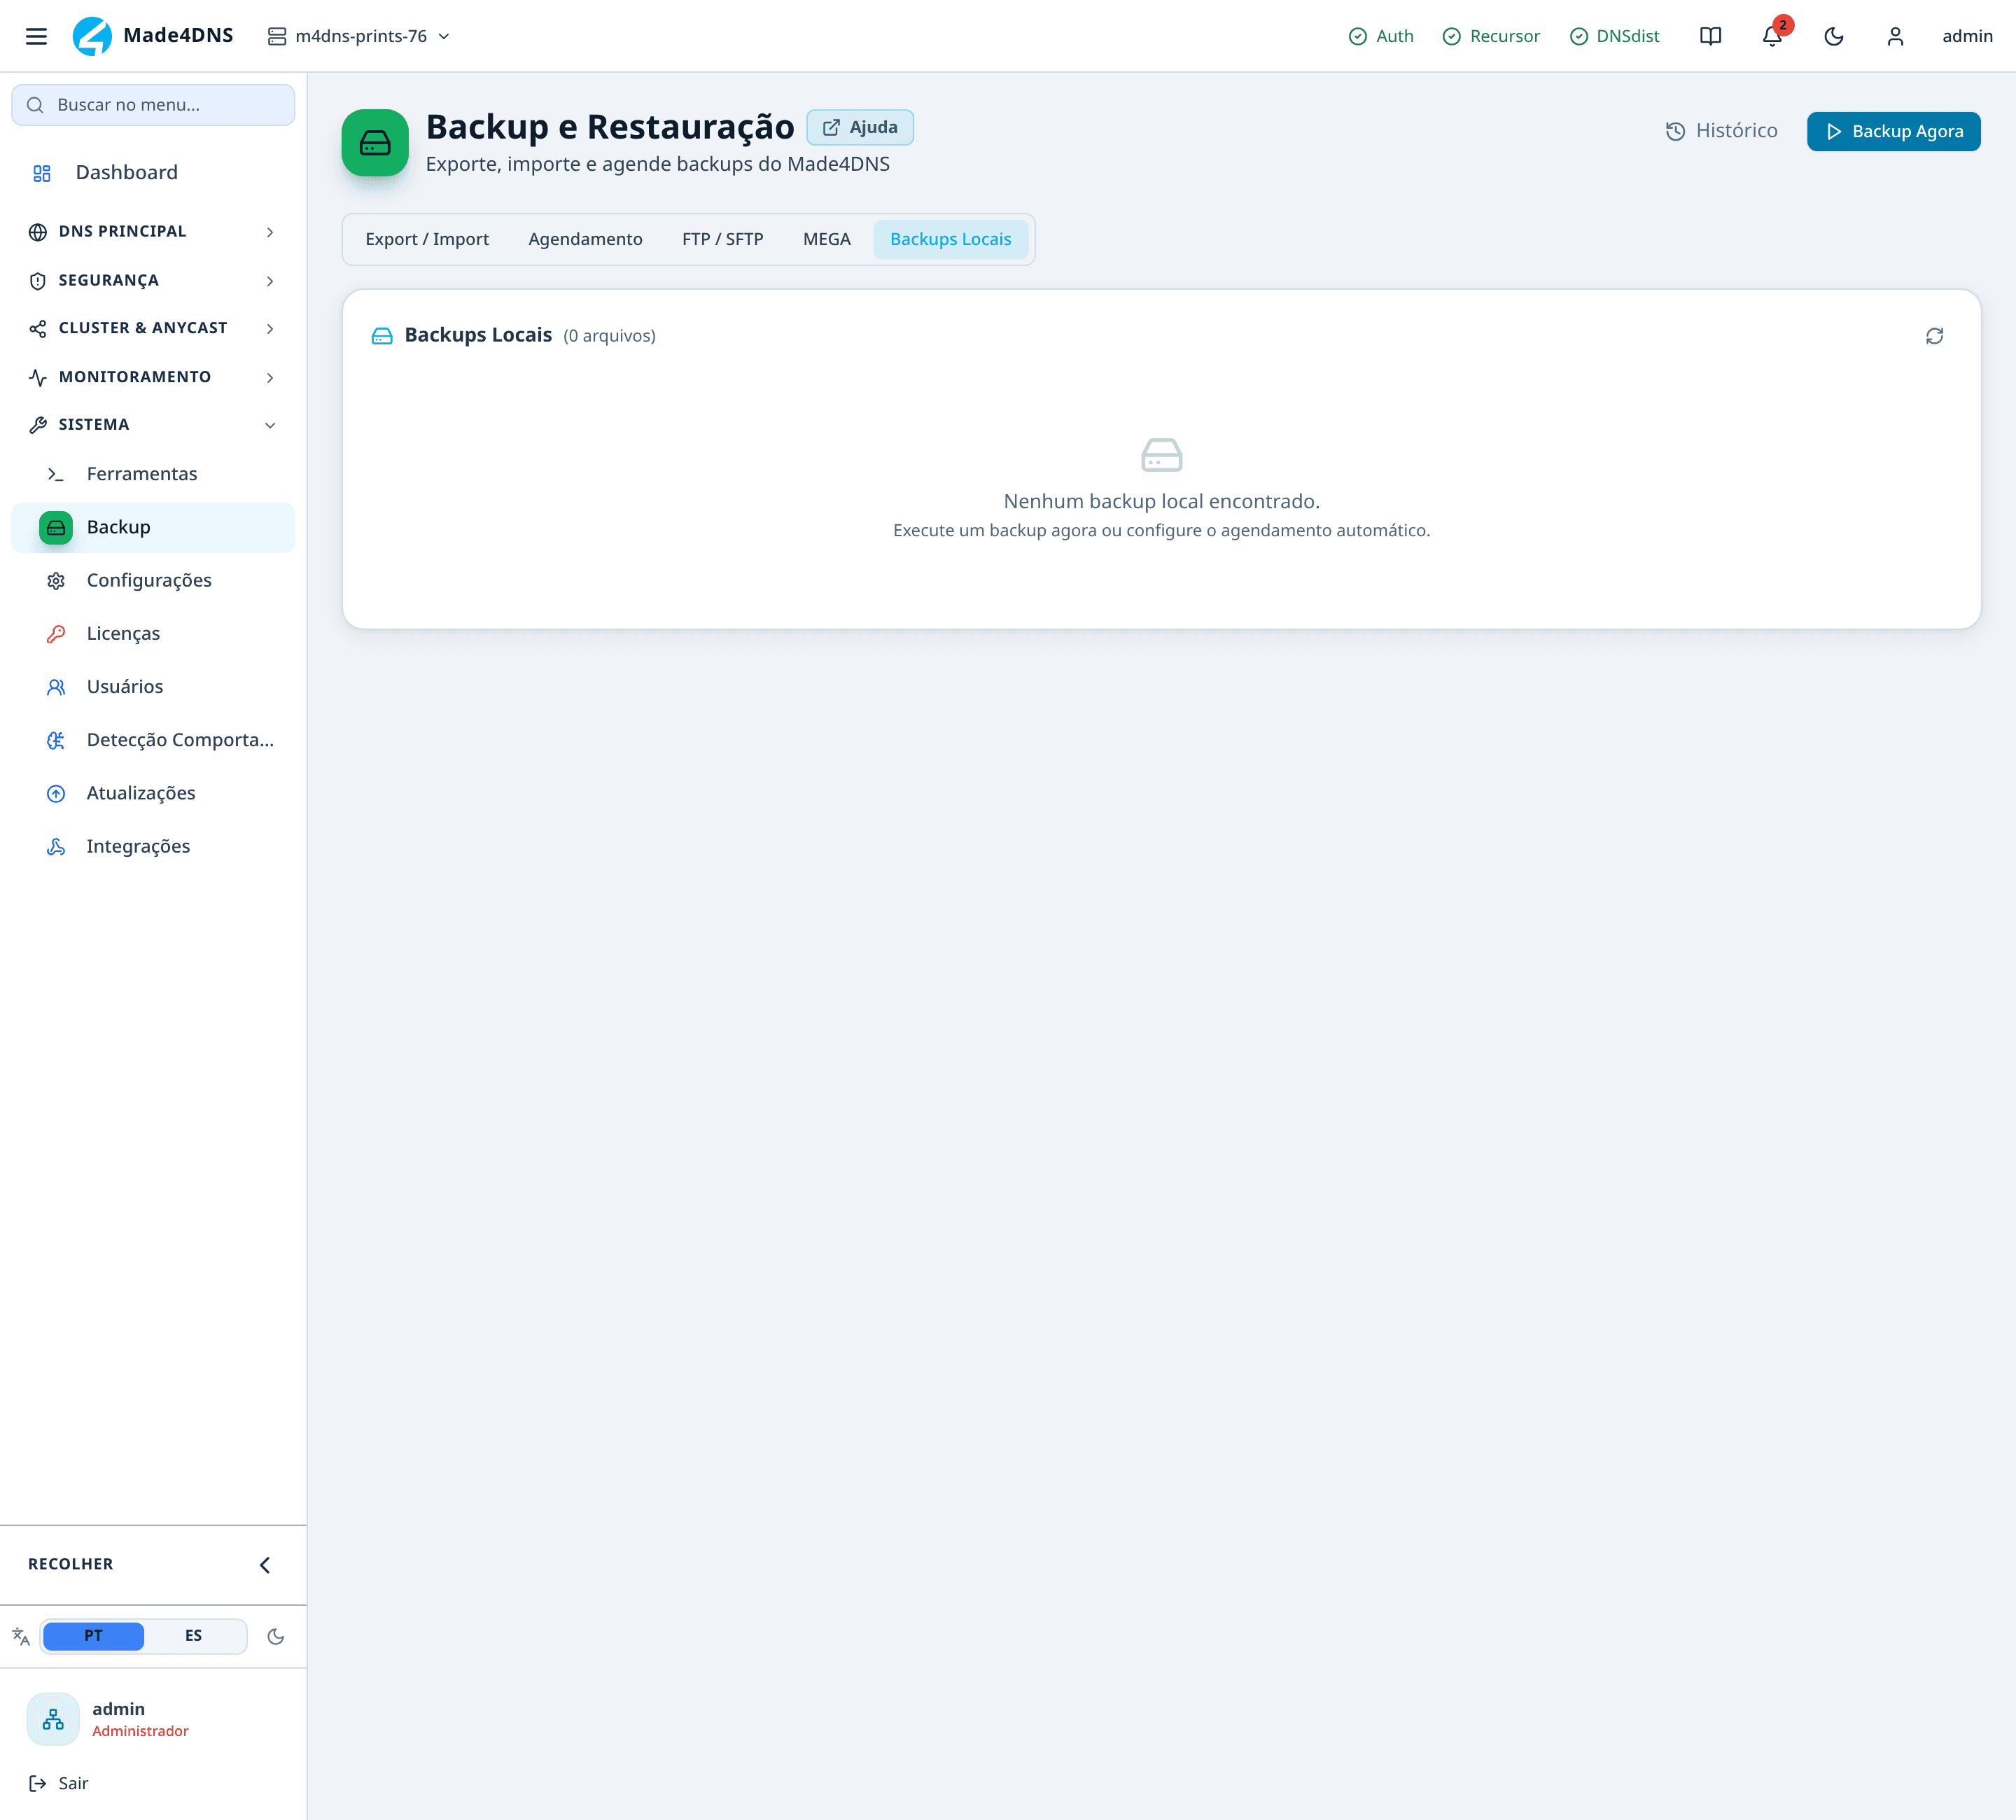Image resolution: width=2016 pixels, height=1820 pixels.
Task: Open Licenças menu item
Action: coord(153,634)
